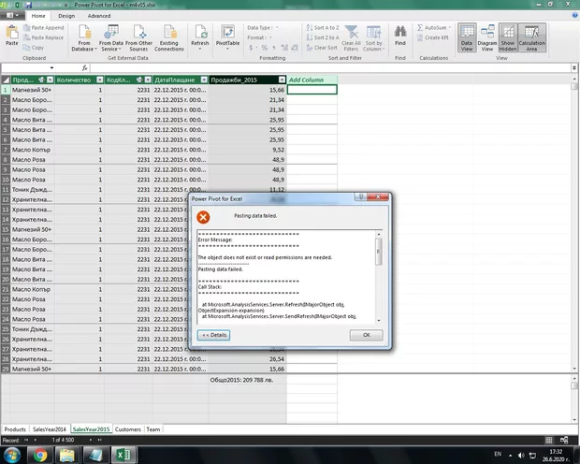Click Existing Connections icon
The height and width of the screenshot is (464, 580).
pos(170,36)
